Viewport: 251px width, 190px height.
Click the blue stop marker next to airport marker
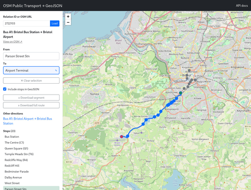pos(128,136)
